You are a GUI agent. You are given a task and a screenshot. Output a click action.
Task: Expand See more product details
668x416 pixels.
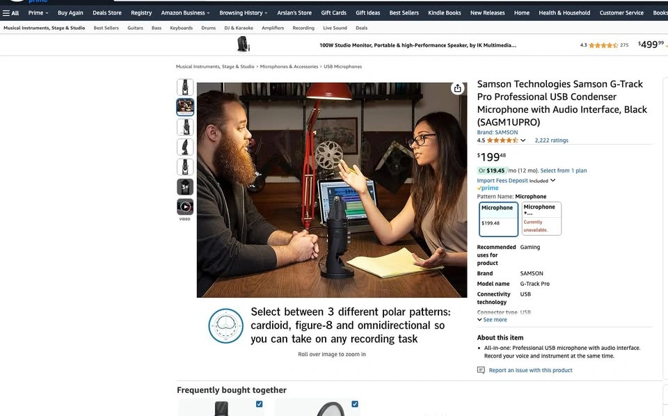(x=492, y=320)
